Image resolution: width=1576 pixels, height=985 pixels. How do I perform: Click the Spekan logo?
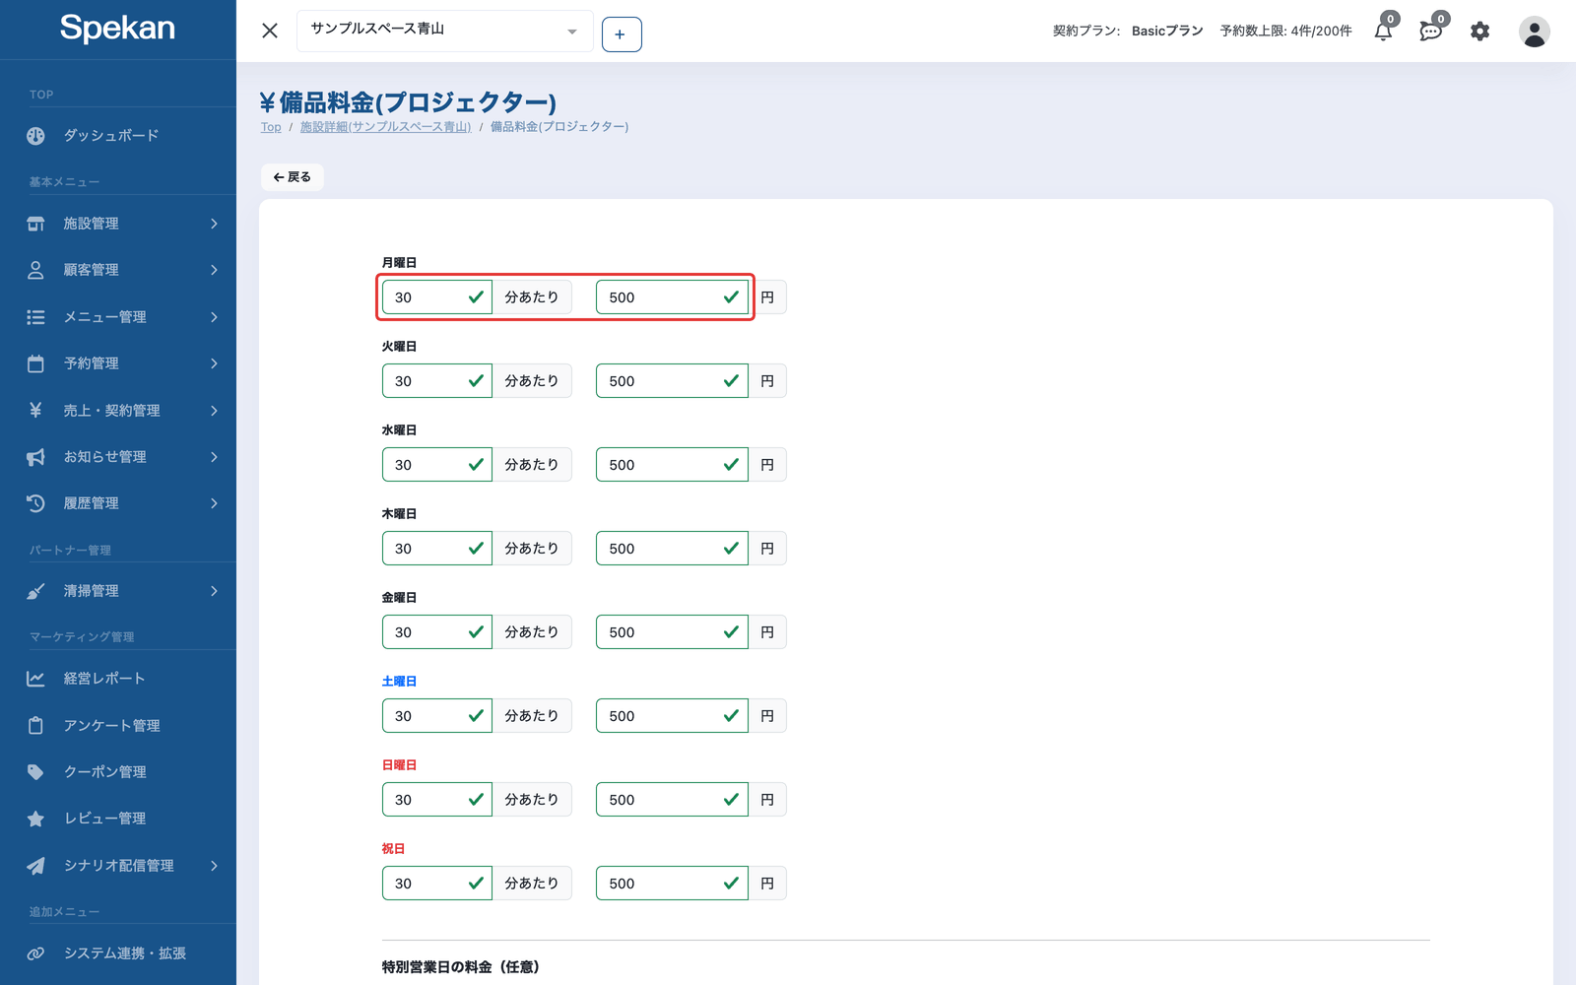[x=117, y=28]
